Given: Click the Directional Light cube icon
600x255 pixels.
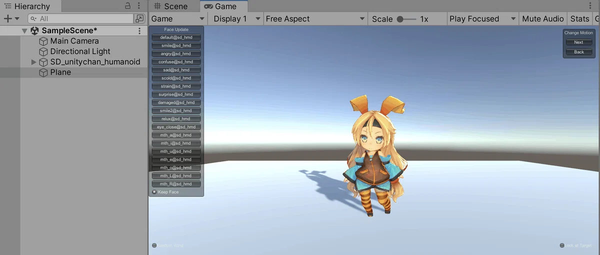Looking at the screenshot, I should point(43,51).
